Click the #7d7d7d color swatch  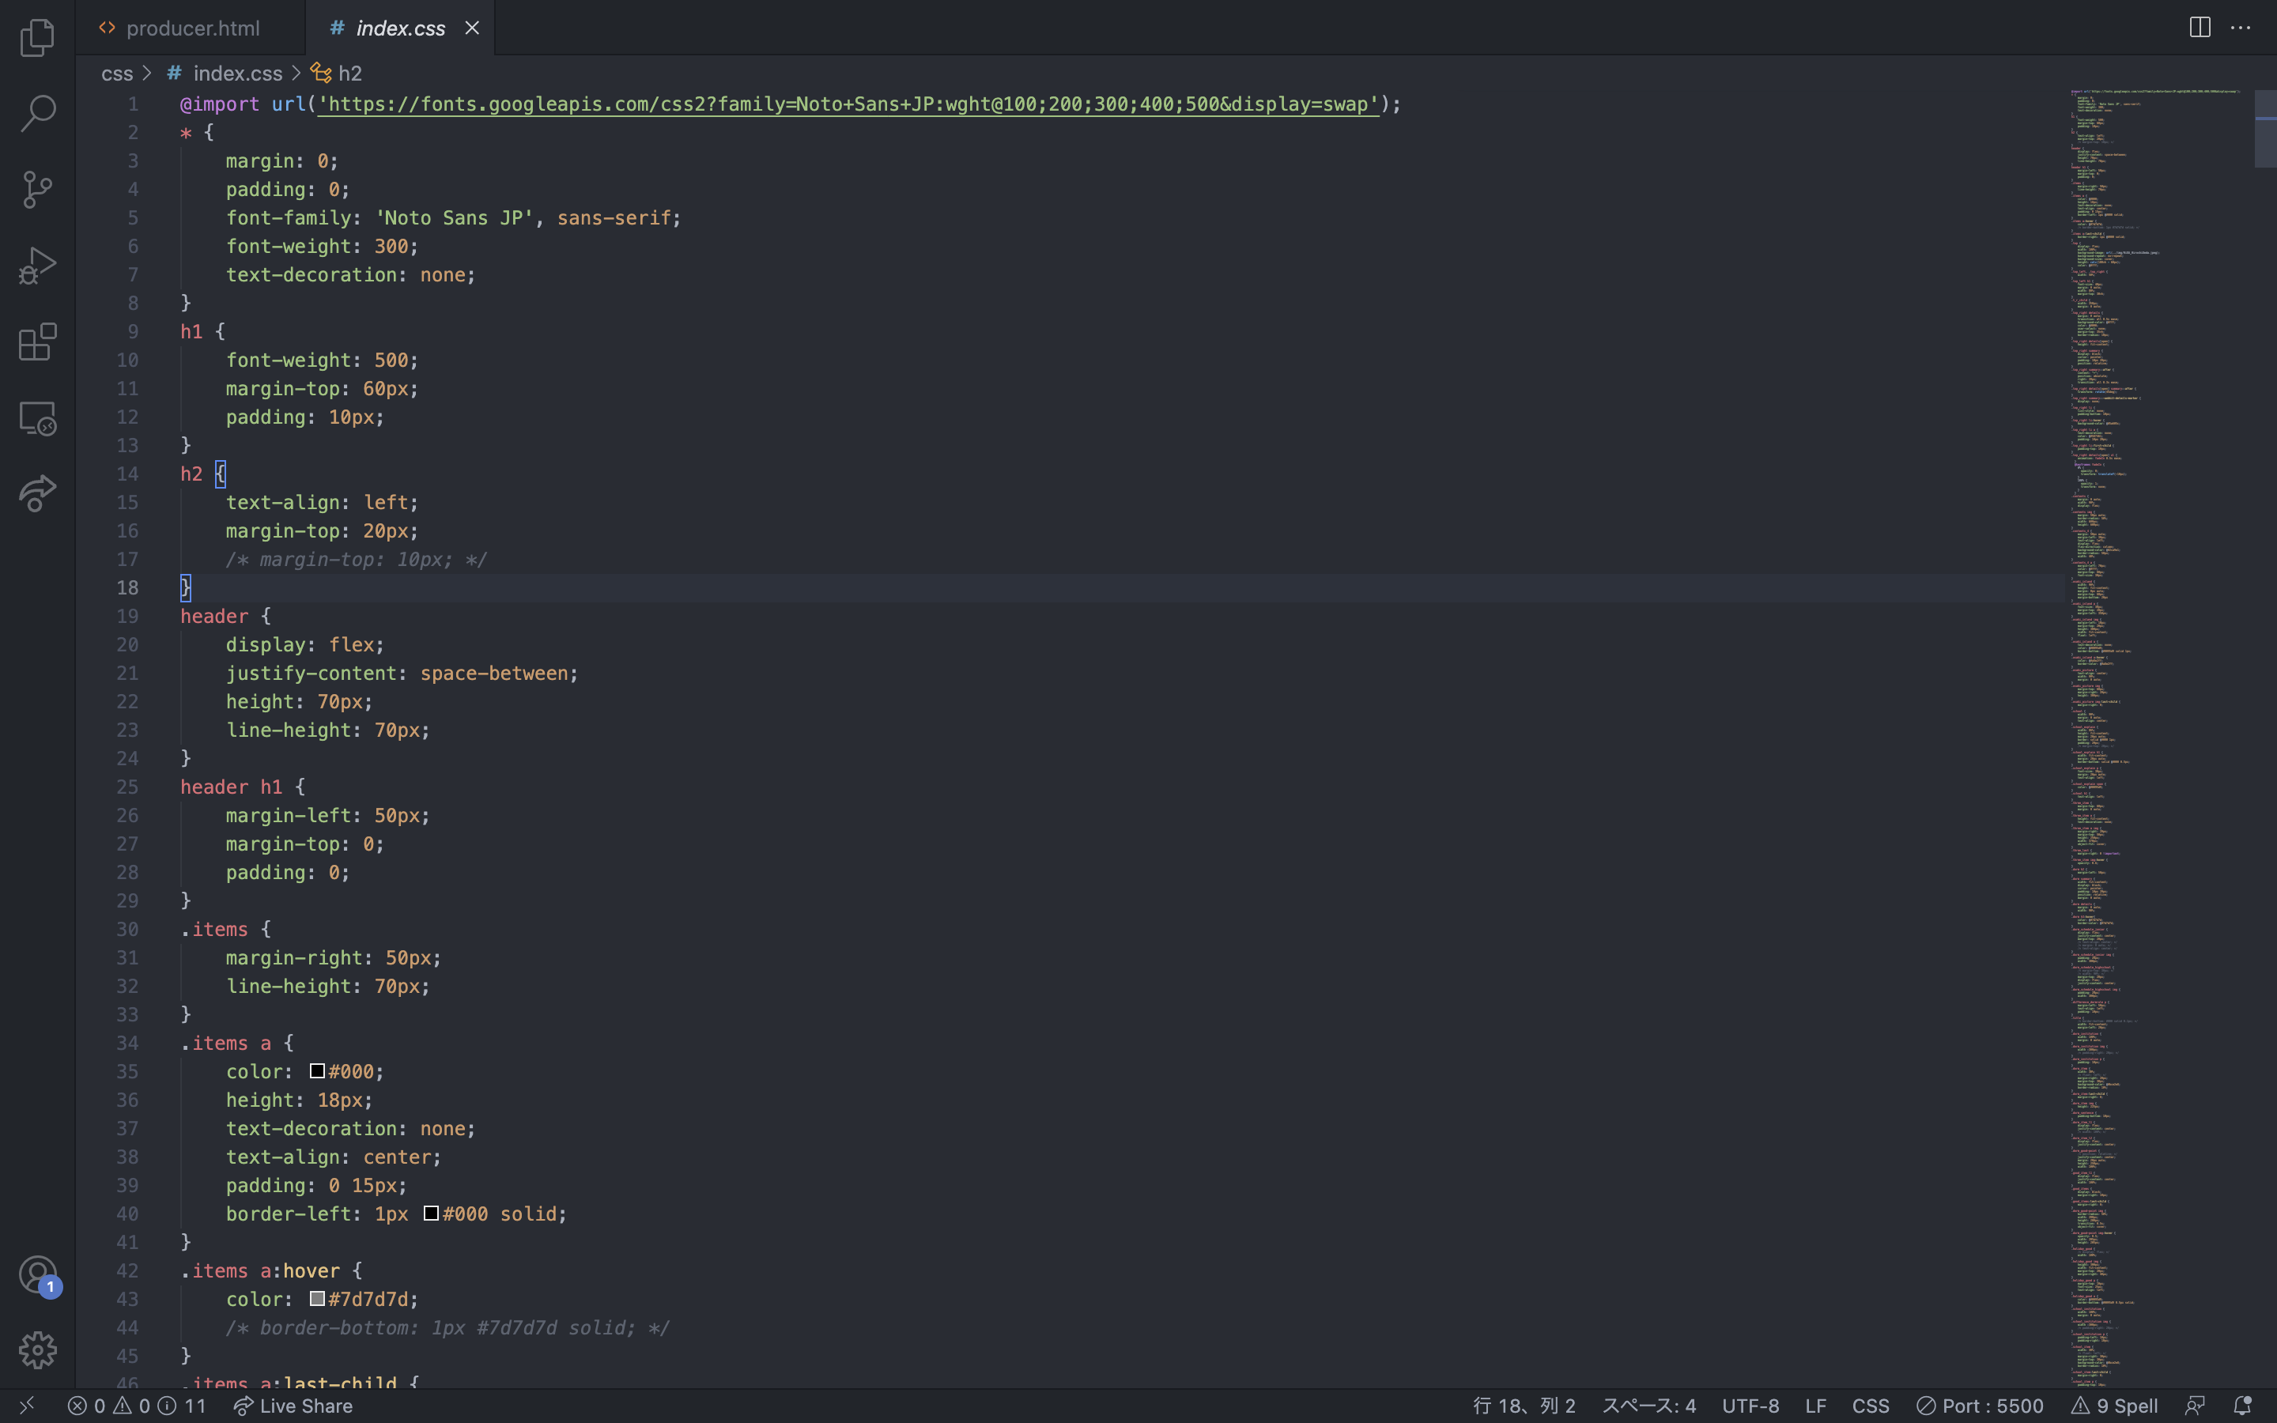click(318, 1299)
